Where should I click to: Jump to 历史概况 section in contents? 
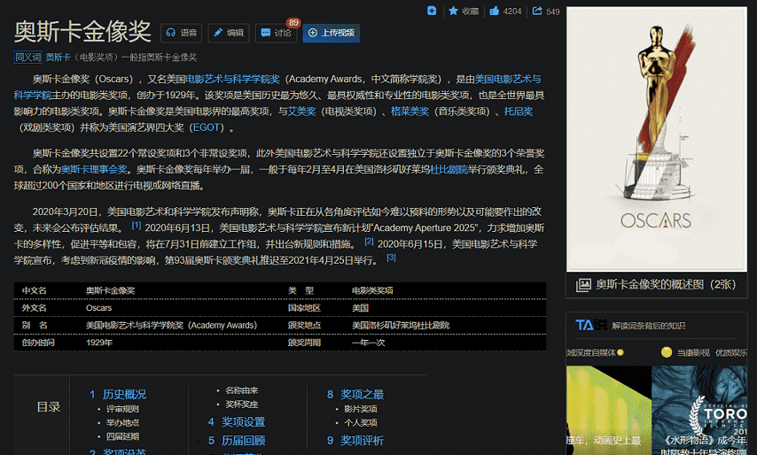coord(123,394)
